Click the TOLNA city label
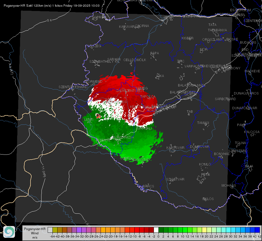262x241 pixels. click(x=240, y=143)
